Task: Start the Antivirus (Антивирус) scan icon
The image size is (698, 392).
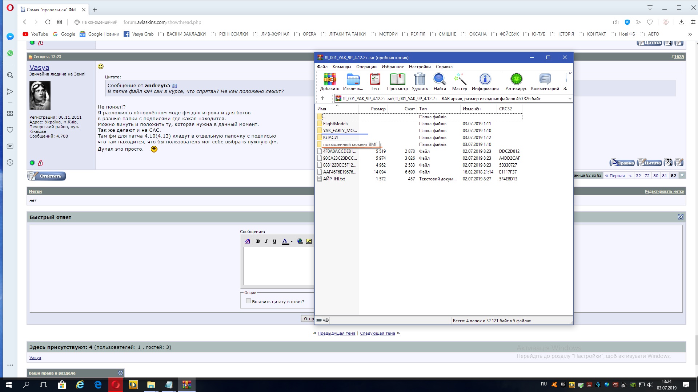Action: tap(516, 79)
